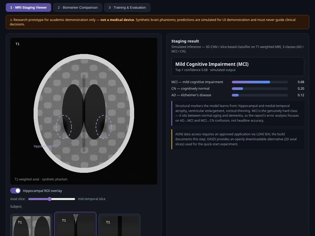Click the 'Subject:' label
This screenshot has width=315, height=236.
[16, 207]
